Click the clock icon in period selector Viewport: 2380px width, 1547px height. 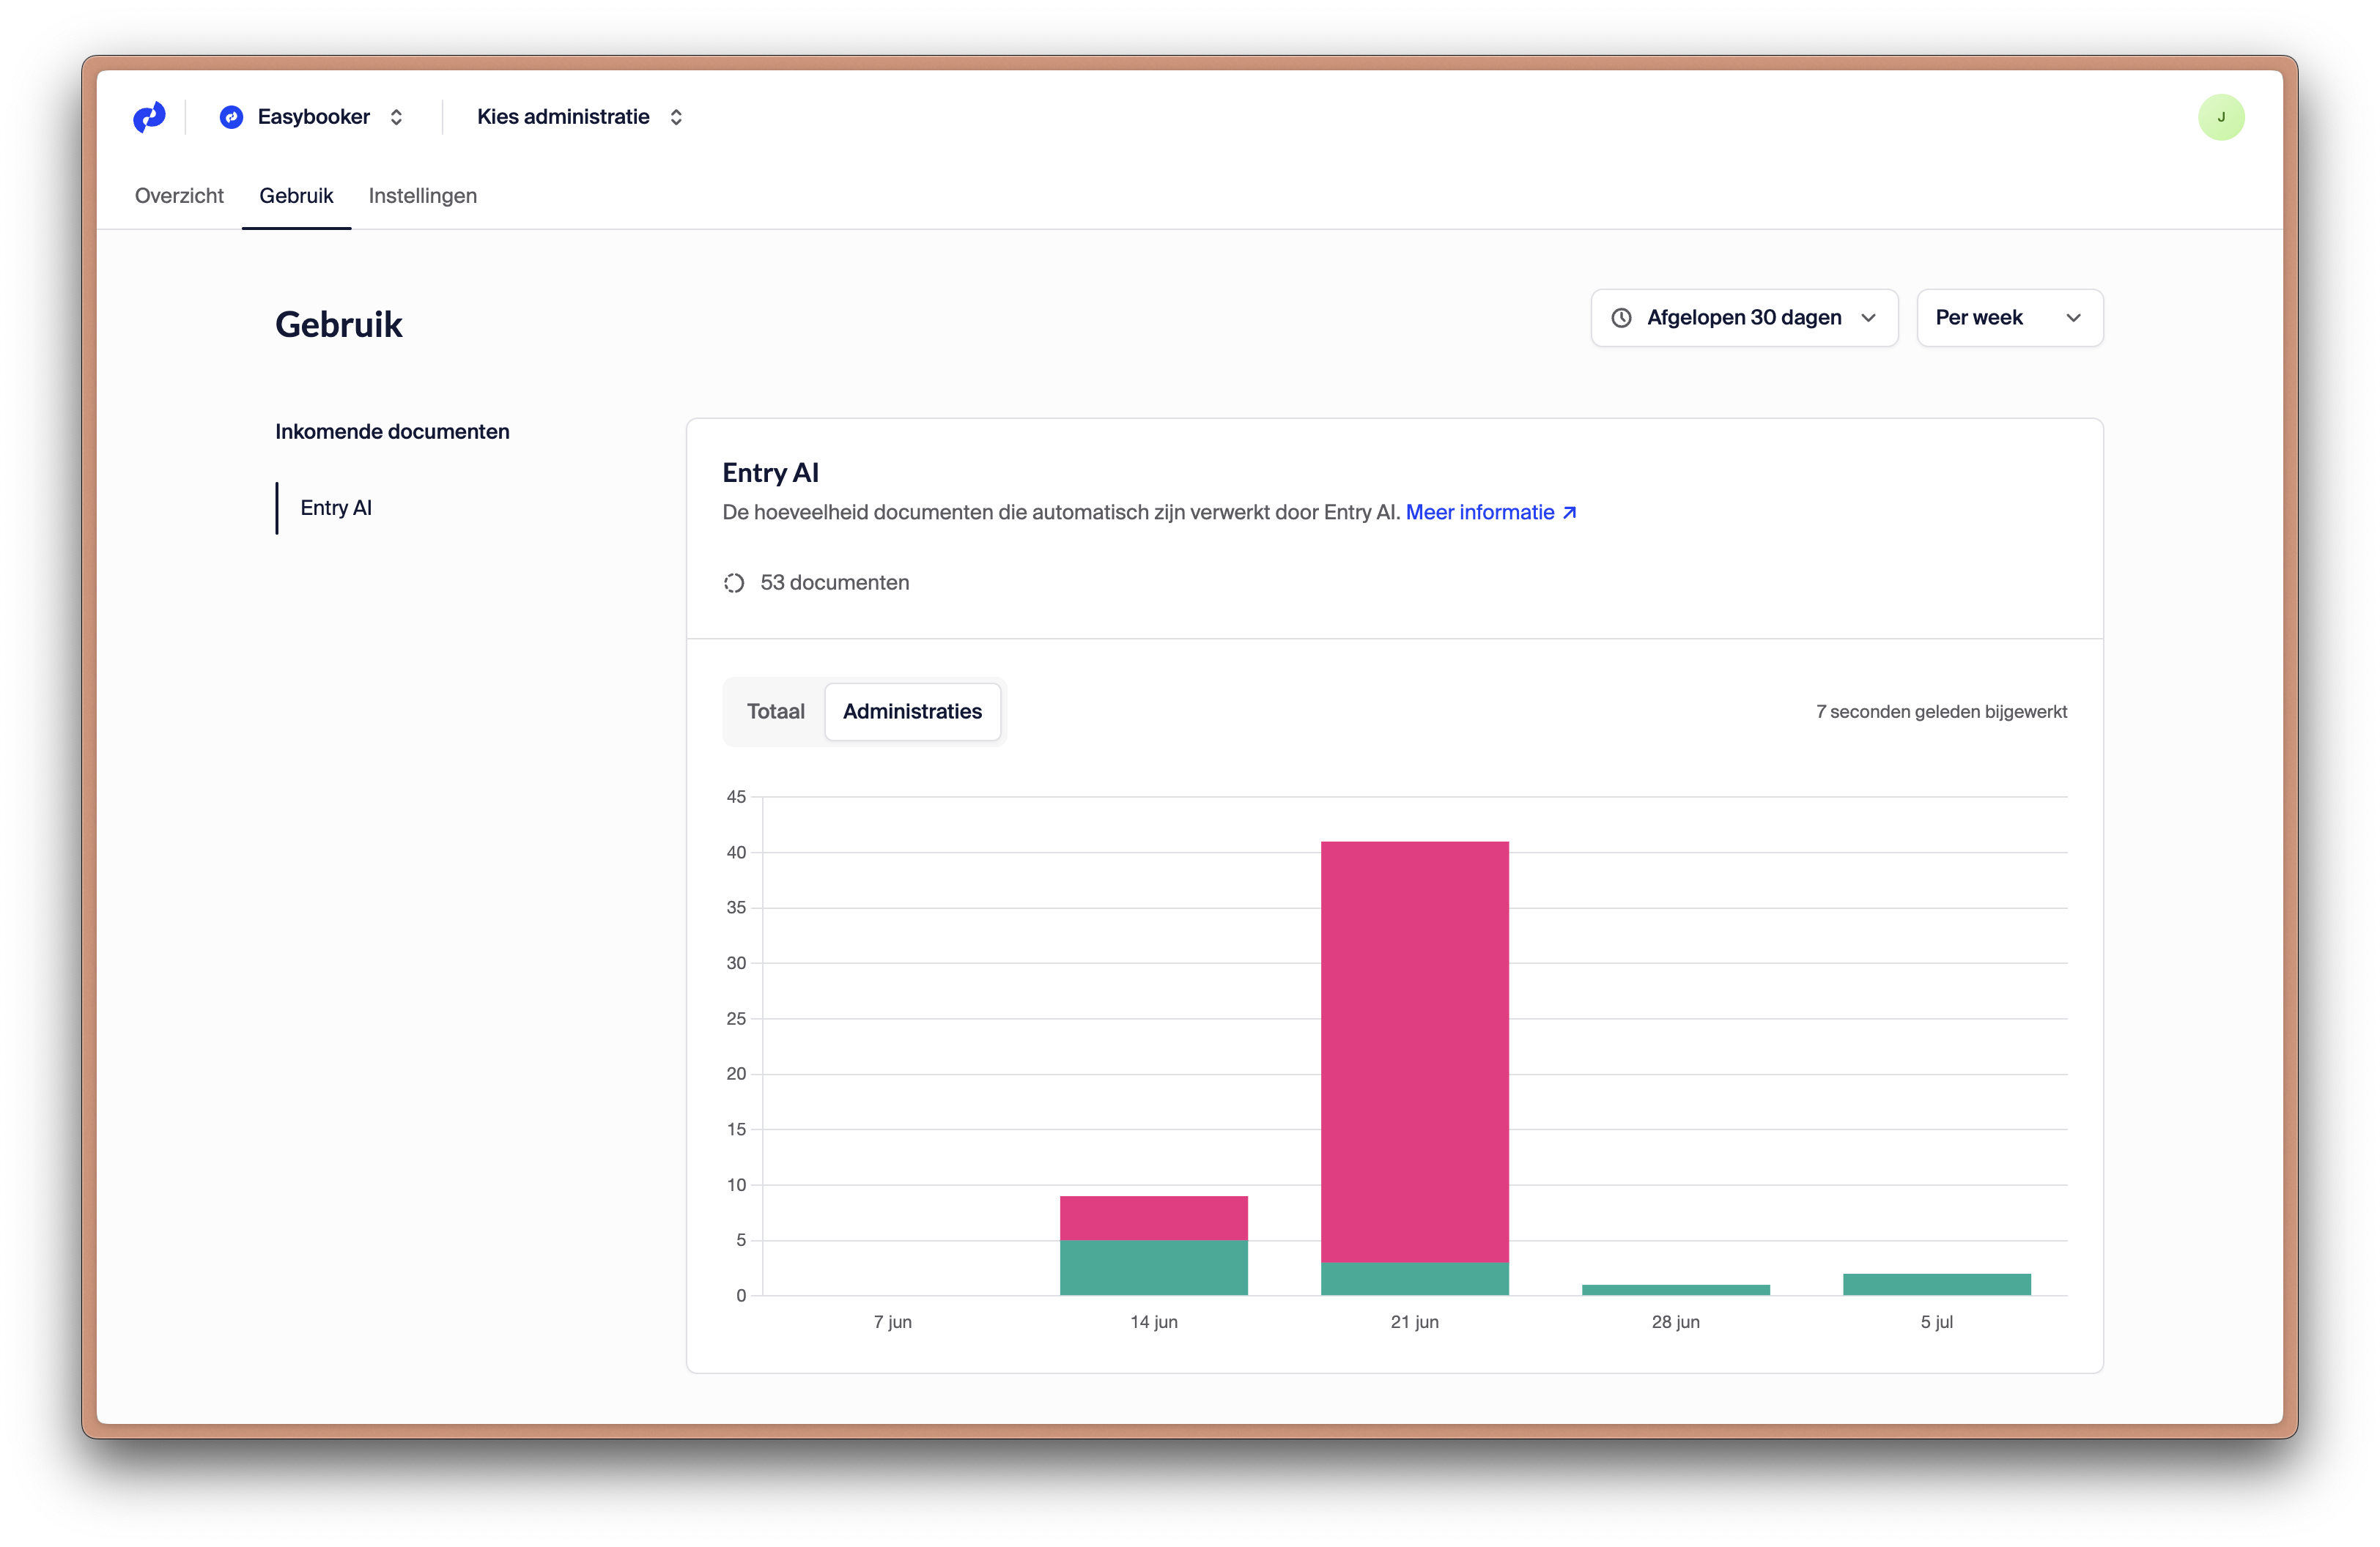tap(1621, 318)
